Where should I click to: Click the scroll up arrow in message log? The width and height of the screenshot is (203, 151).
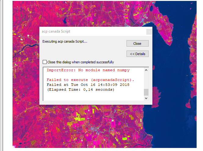click(x=146, y=70)
